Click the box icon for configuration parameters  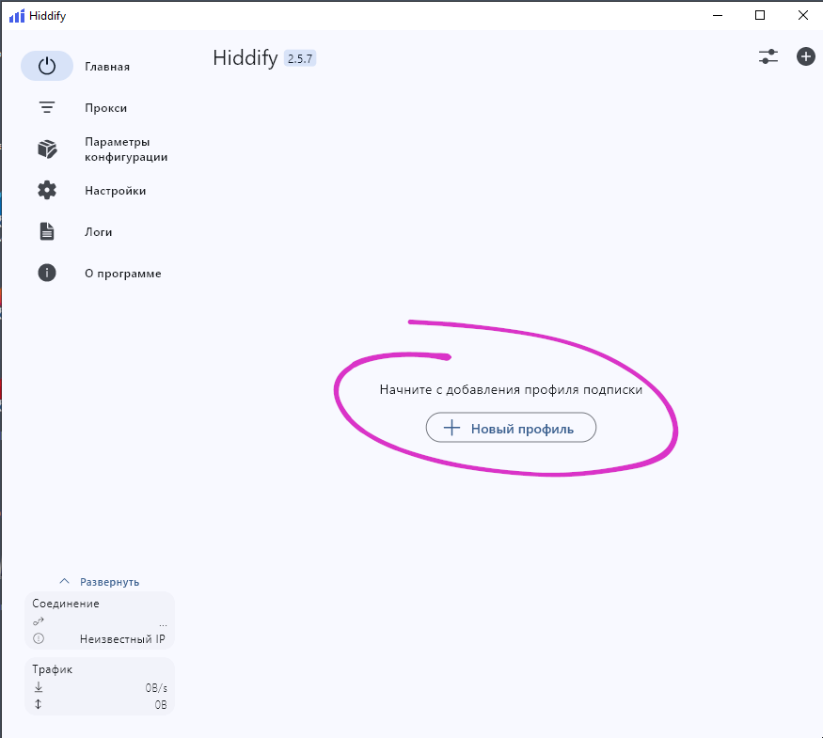click(x=47, y=149)
